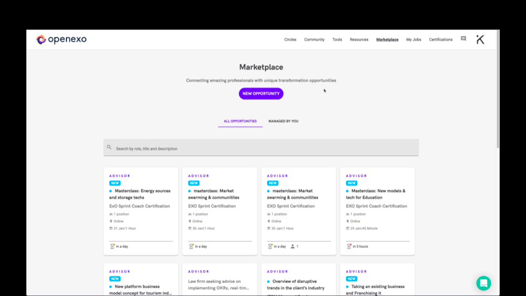
Task: Open Law firm seeking advice on OKRs card
Action: coord(220,280)
